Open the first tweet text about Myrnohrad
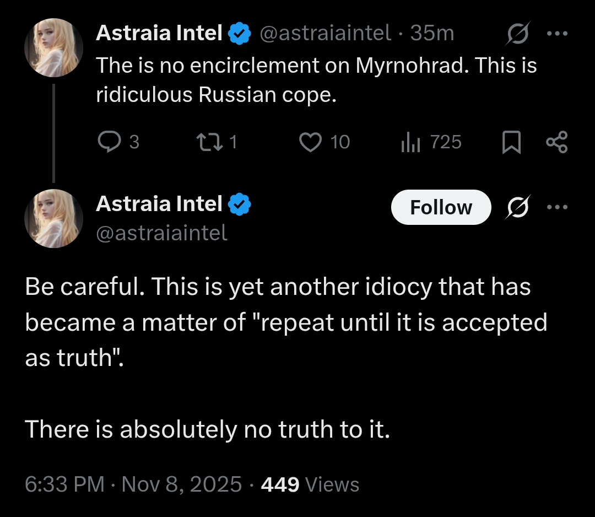 316,80
